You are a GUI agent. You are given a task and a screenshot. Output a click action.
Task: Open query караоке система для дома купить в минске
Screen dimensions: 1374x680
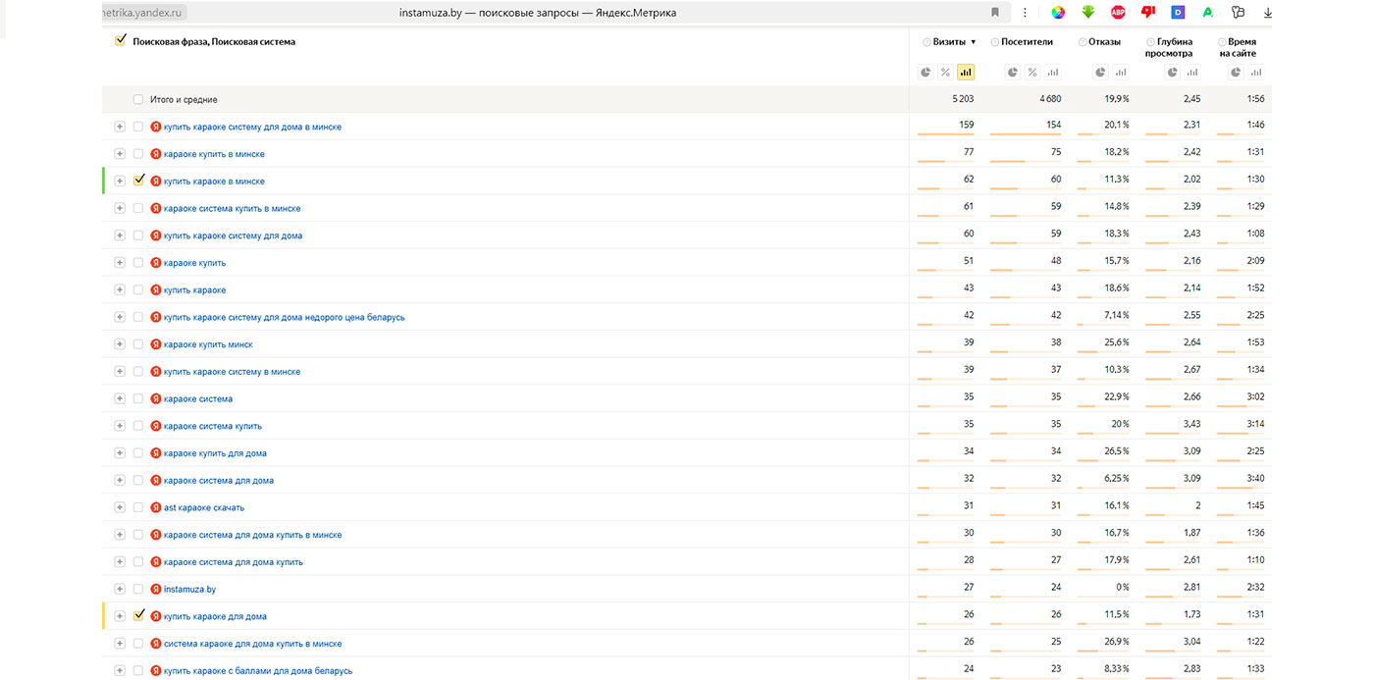252,535
